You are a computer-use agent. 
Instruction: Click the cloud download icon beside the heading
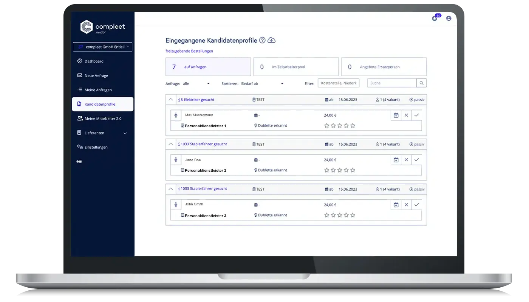click(x=271, y=40)
